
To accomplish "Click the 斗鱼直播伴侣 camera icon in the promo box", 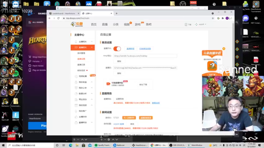I will [108, 84].
